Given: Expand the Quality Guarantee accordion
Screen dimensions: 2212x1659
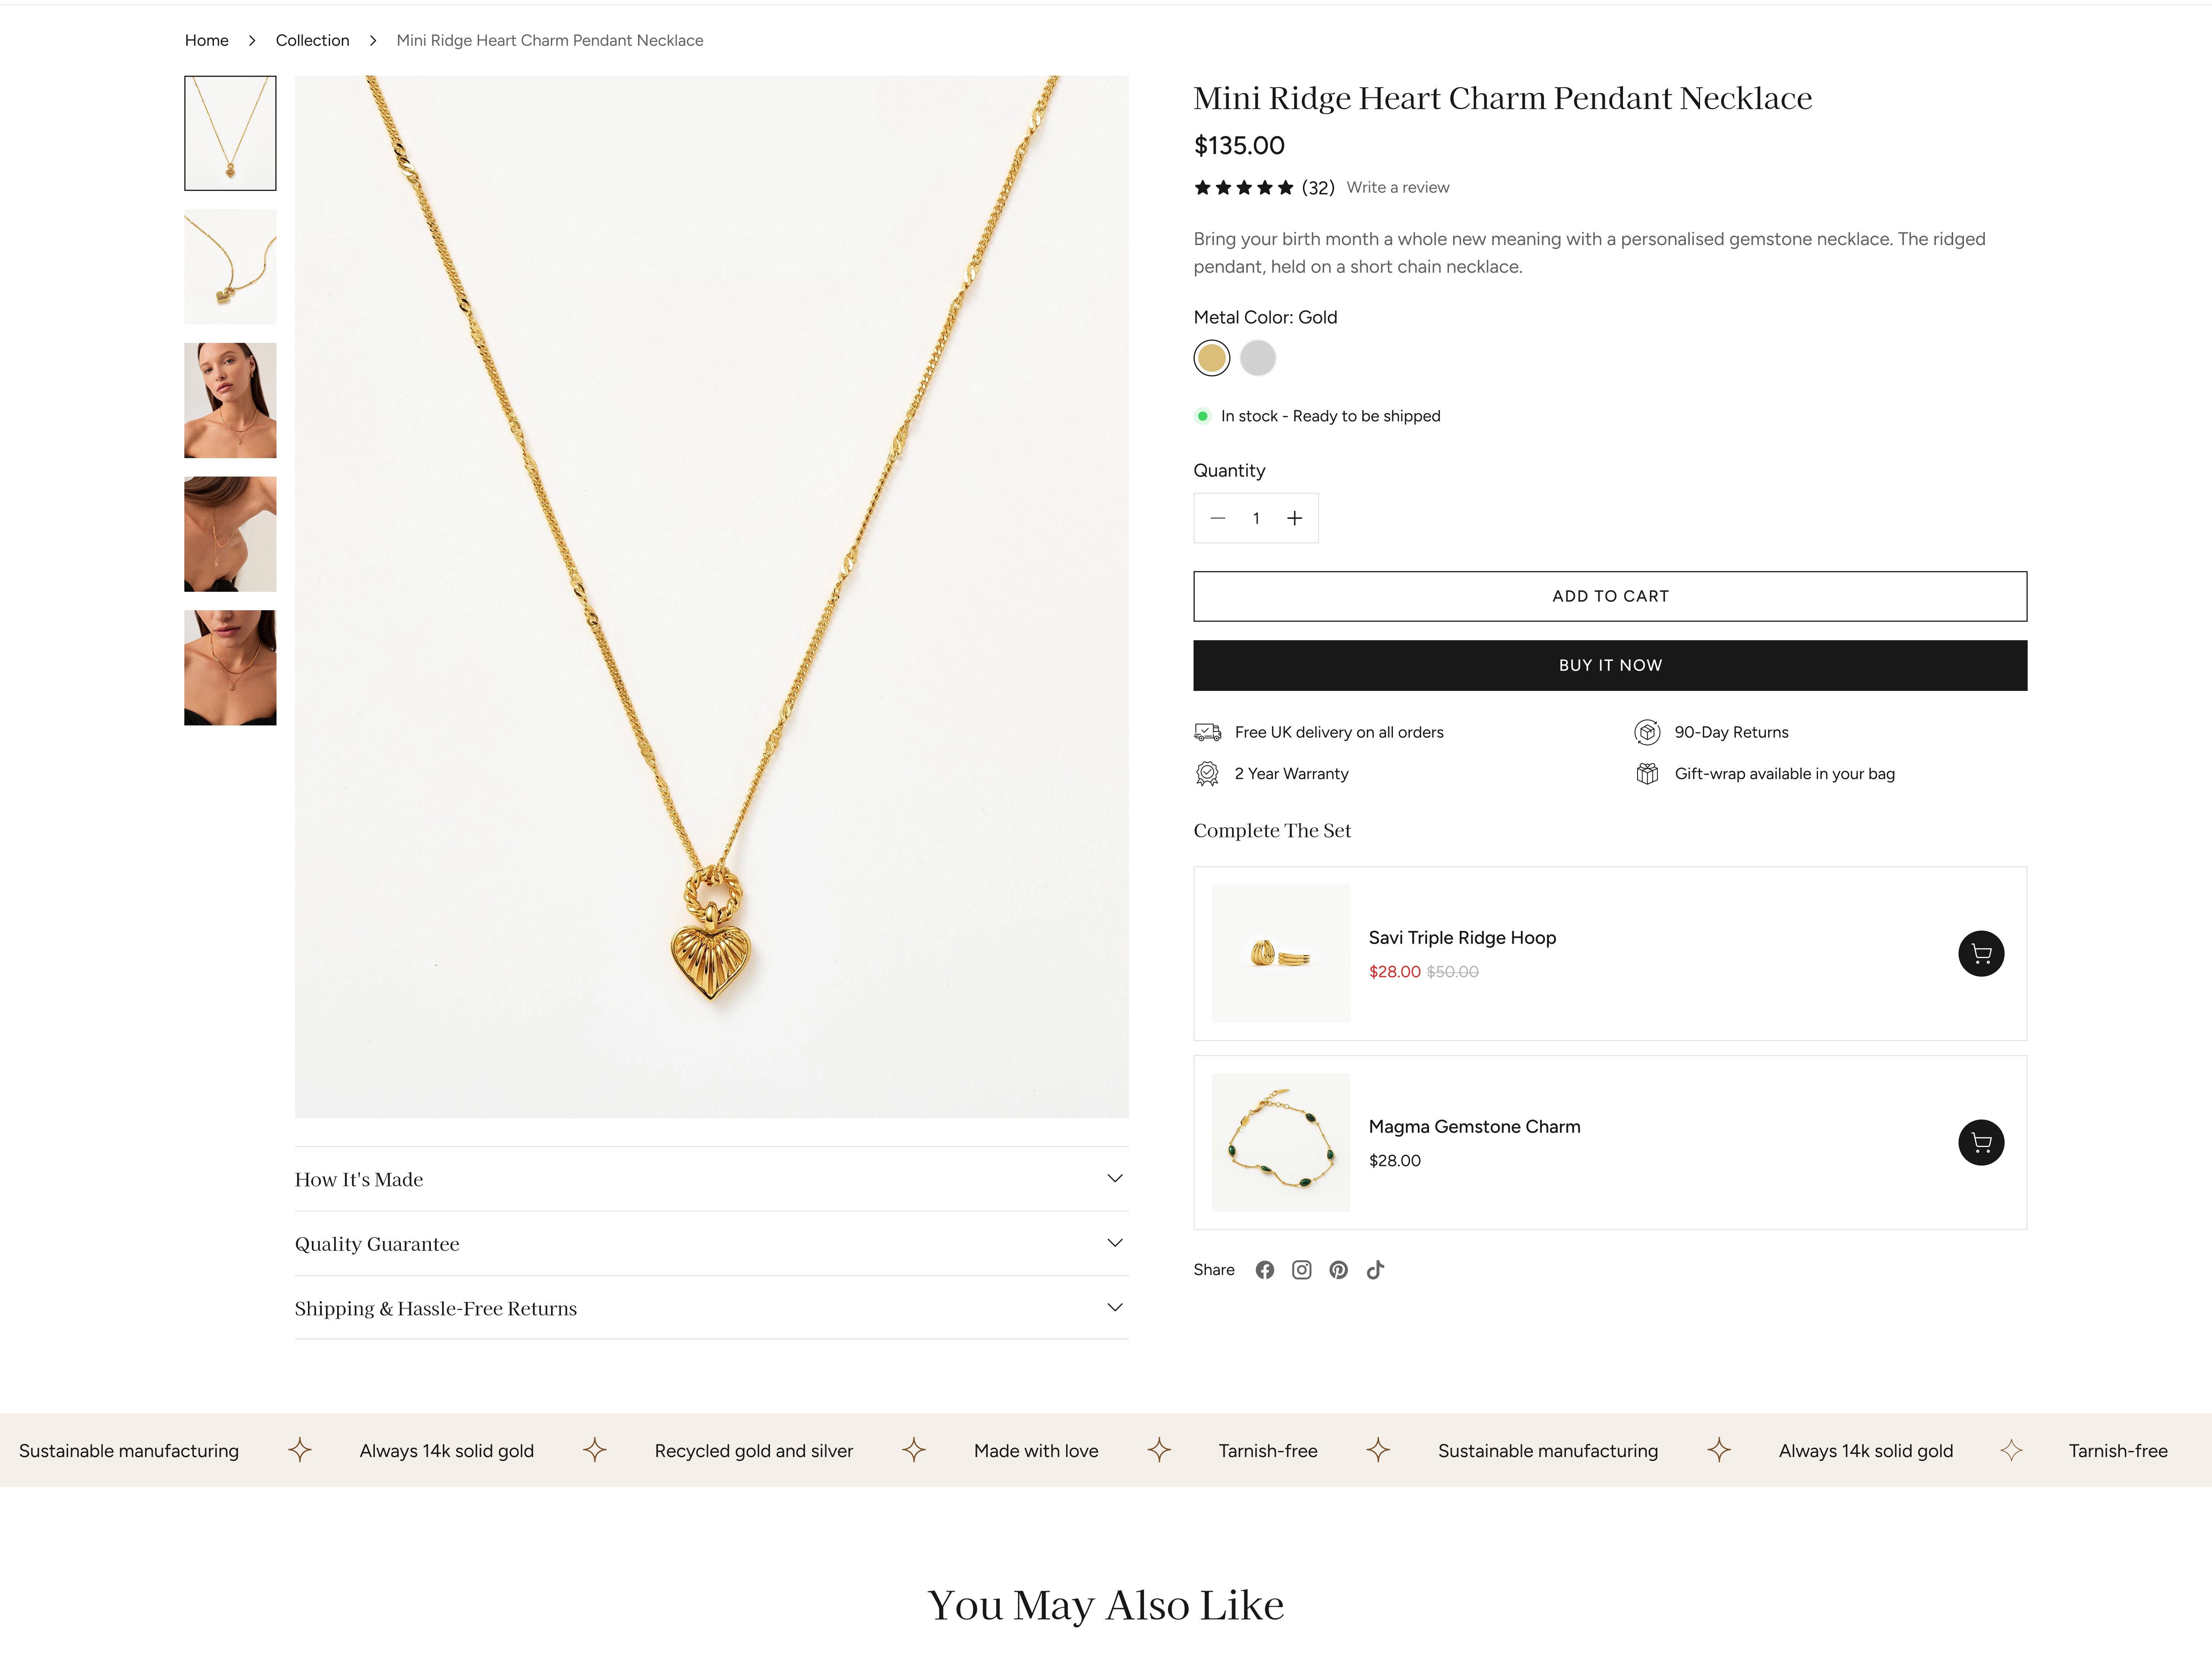Looking at the screenshot, I should click(x=711, y=1243).
